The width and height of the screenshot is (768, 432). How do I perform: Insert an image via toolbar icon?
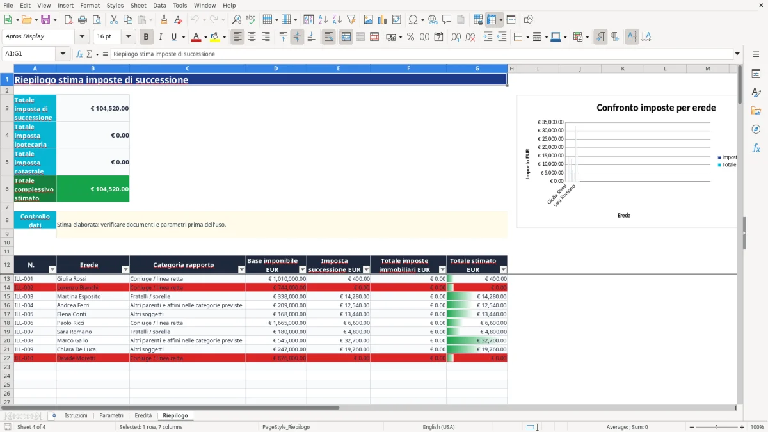369,20
